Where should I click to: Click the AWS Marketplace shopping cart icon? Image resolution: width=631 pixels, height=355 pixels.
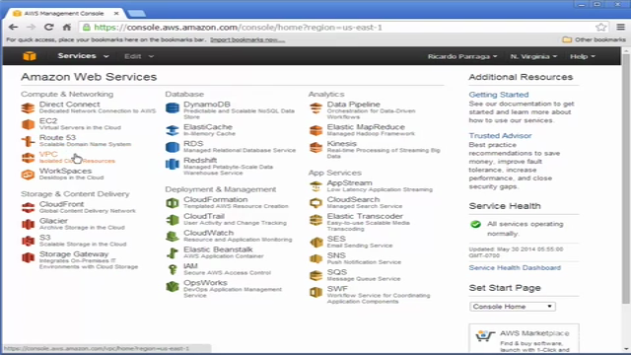pos(485,335)
